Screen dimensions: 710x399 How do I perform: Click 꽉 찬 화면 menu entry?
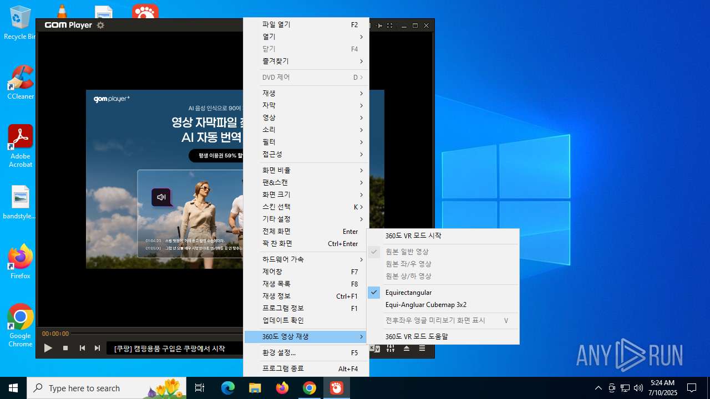click(x=306, y=243)
